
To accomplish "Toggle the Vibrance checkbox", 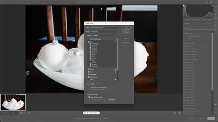I will pos(90,64).
